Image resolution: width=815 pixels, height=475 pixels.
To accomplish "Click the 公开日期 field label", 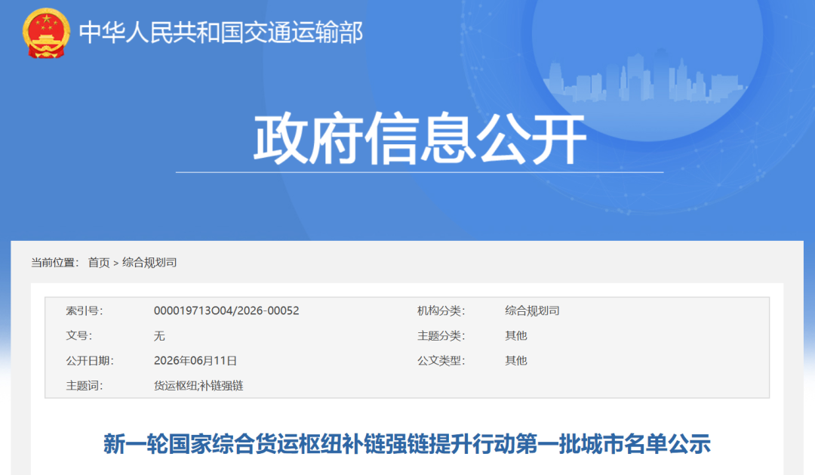I will tap(89, 360).
